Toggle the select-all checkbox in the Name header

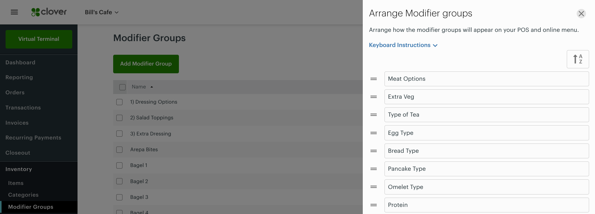point(122,87)
